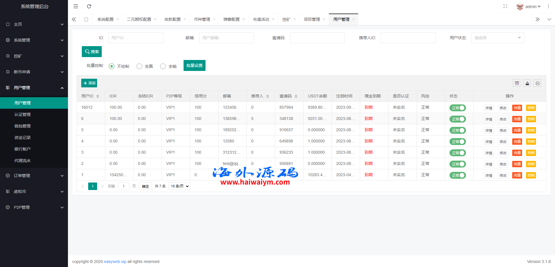This screenshot has height=267, width=555.
Task: Open the vertical three-dot more menu
Action: (548, 6)
